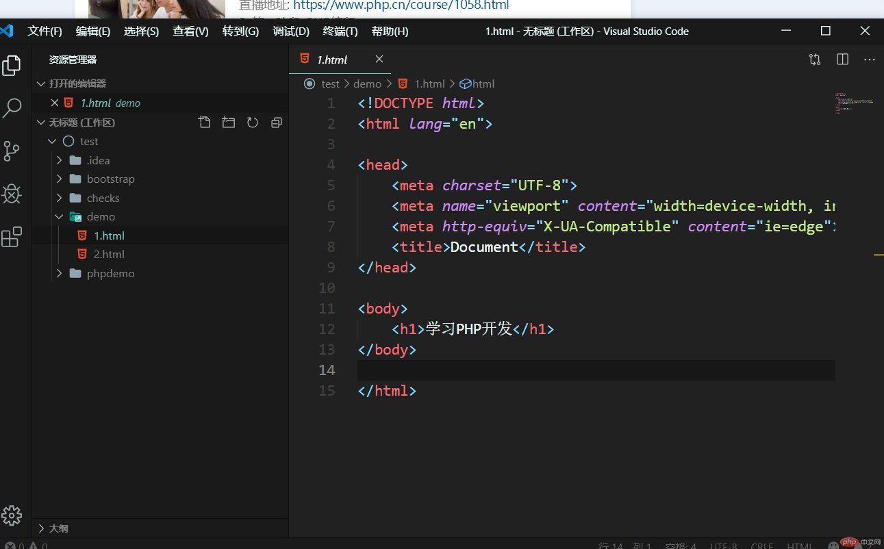The width and height of the screenshot is (884, 549).
Task: Close 1.html in the open editors list
Action: coord(55,103)
